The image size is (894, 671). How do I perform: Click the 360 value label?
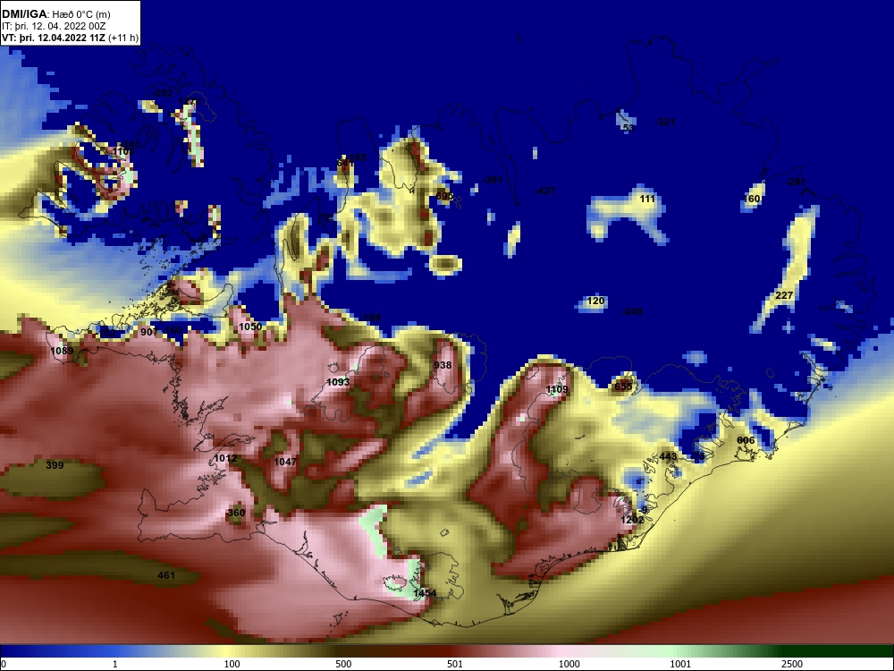click(x=236, y=513)
